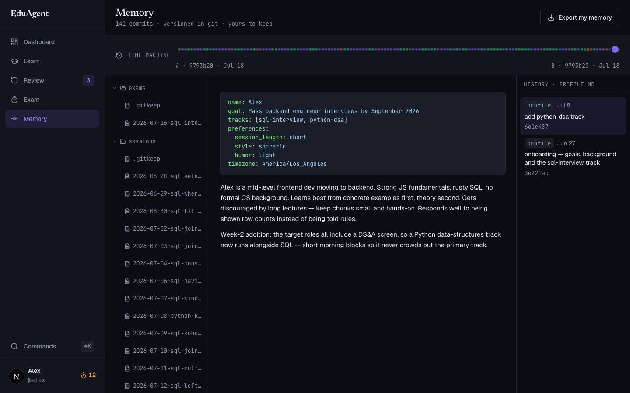
Task: Click file icon beside 2026-07-07-sql-wind…
Action: pyautogui.click(x=127, y=299)
